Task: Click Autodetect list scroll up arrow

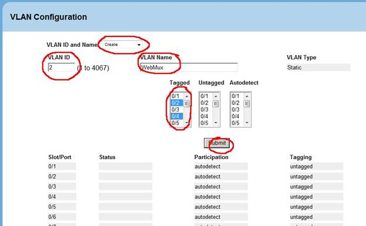Action: (247, 96)
